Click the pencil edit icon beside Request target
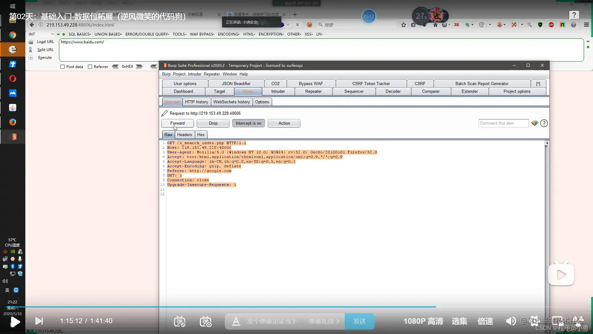The width and height of the screenshot is (593, 334). (x=164, y=113)
